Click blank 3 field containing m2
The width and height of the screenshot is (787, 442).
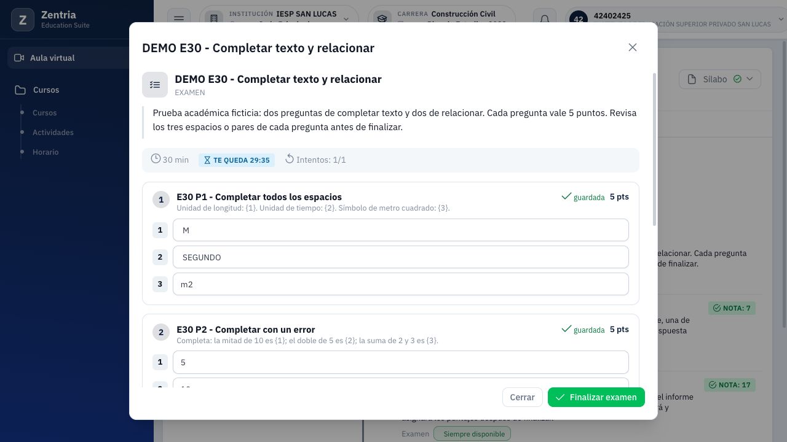click(401, 284)
